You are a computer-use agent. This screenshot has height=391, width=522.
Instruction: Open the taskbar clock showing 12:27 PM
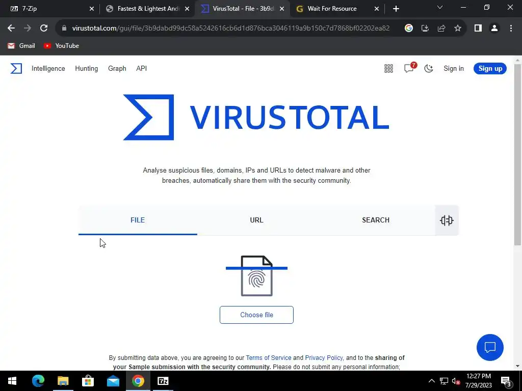coord(478,381)
